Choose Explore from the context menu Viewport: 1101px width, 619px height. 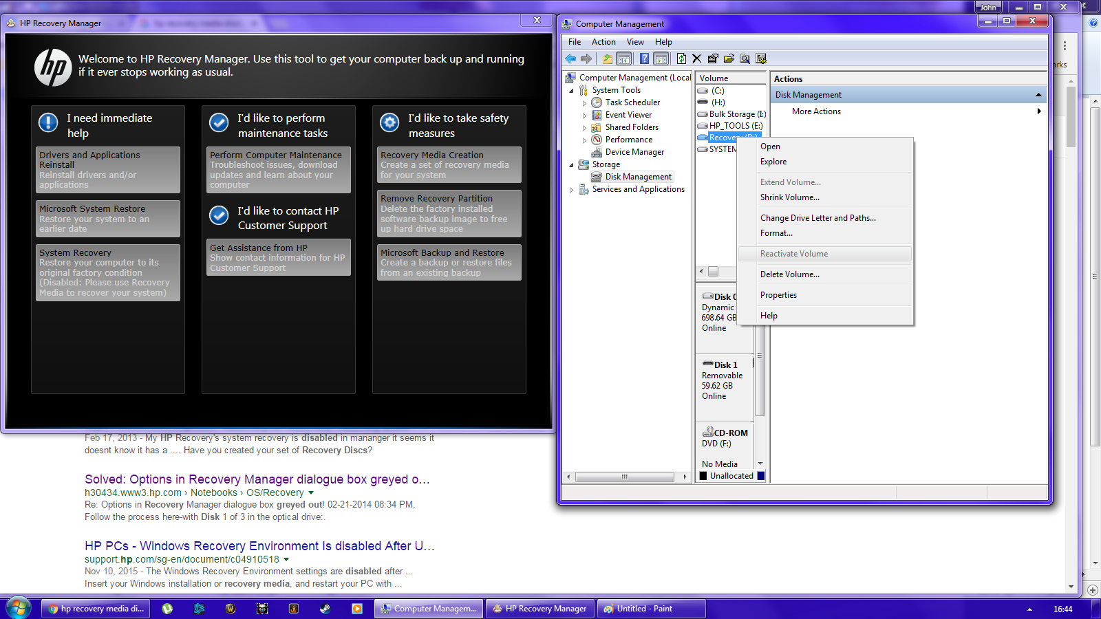pyautogui.click(x=825, y=162)
